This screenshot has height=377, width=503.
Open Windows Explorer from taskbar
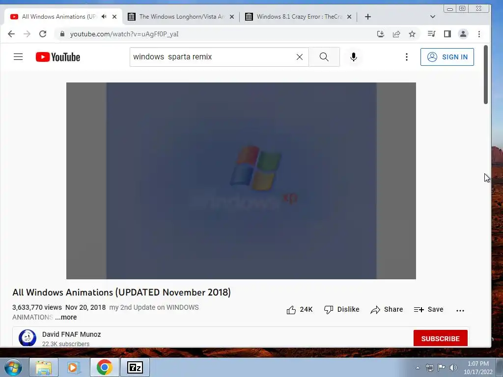click(44, 367)
